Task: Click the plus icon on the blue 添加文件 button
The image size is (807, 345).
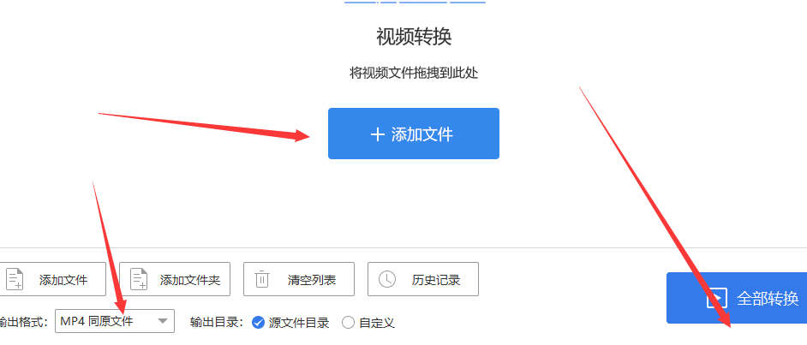Action: click(x=377, y=134)
